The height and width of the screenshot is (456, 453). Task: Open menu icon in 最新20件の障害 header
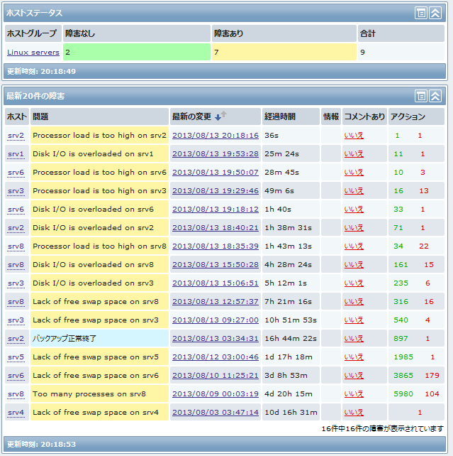(421, 96)
